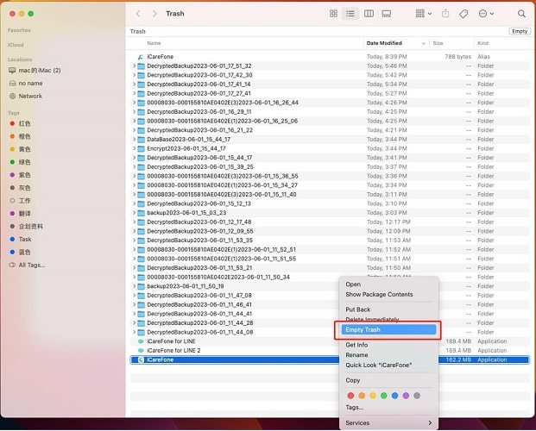Go forward with the toolbar forward arrow
Image resolution: width=536 pixels, height=431 pixels.
(x=154, y=14)
